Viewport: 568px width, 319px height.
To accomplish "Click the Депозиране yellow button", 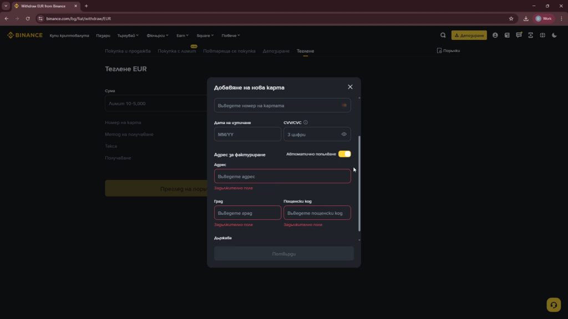I will click(469, 35).
